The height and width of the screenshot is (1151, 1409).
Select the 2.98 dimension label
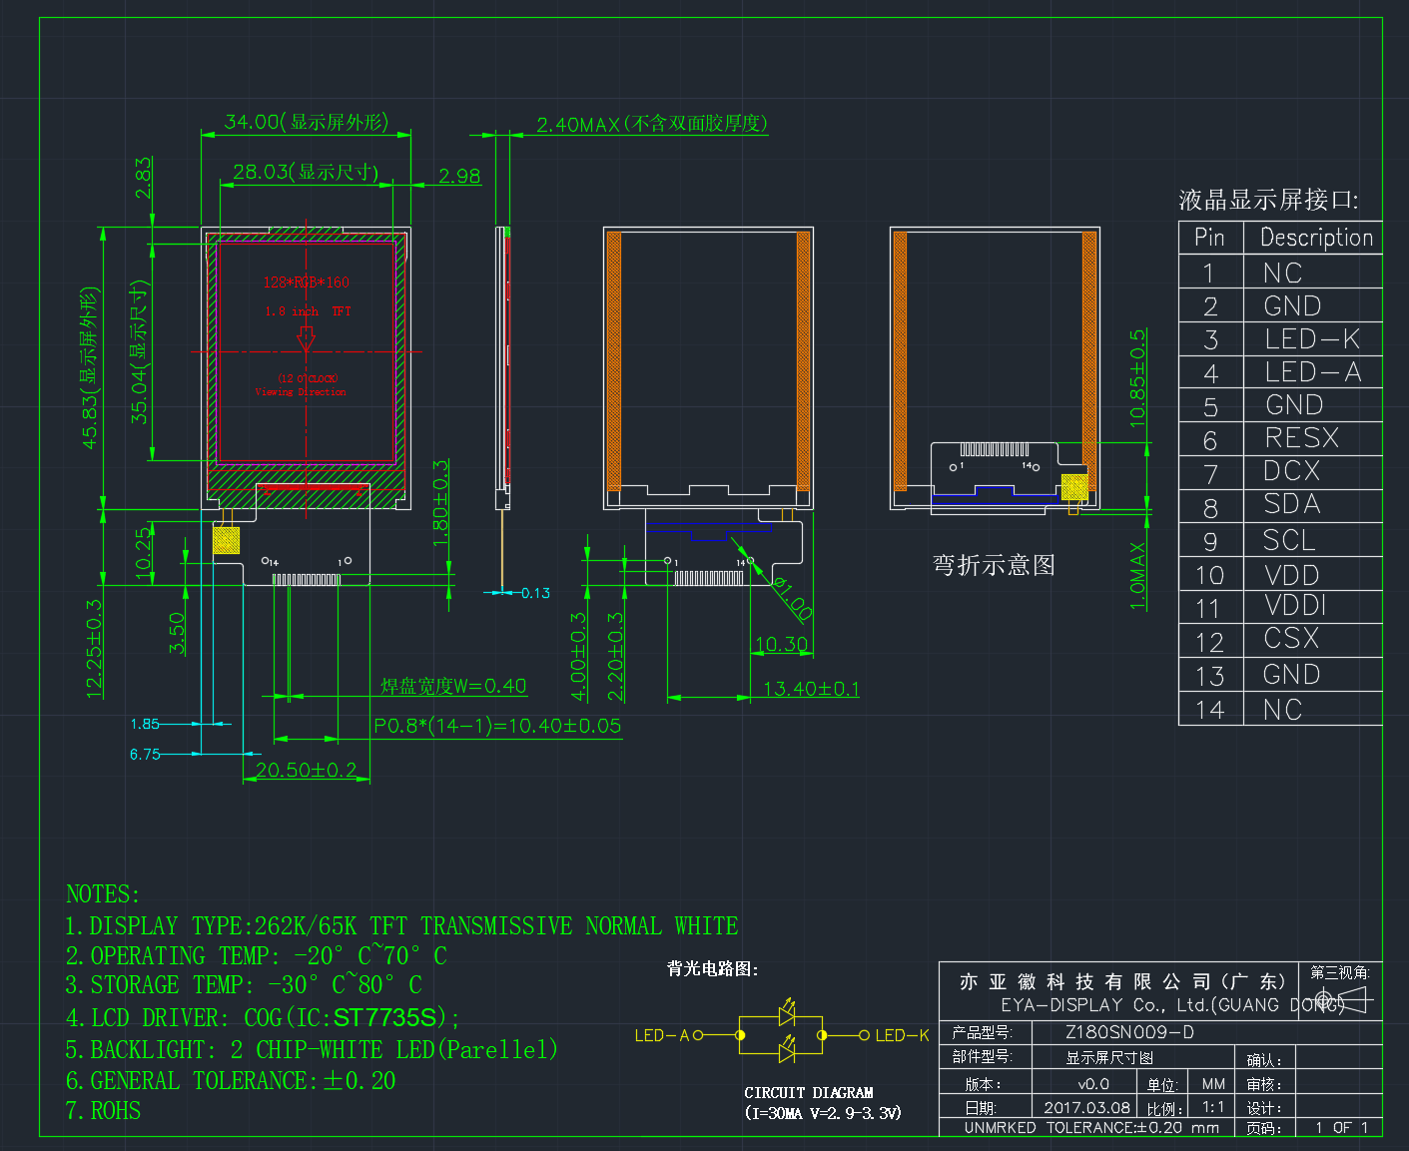point(459,176)
